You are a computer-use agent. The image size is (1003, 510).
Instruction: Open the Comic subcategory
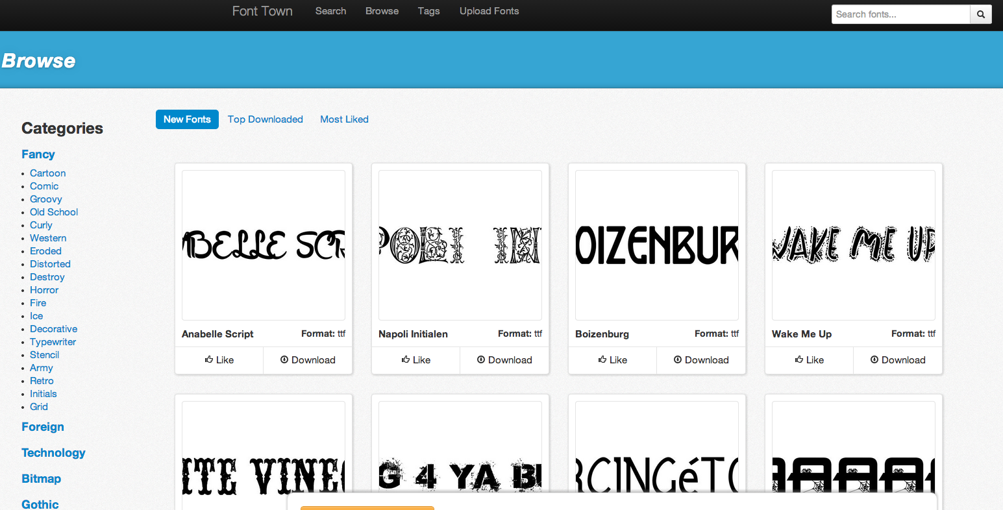pos(44,186)
